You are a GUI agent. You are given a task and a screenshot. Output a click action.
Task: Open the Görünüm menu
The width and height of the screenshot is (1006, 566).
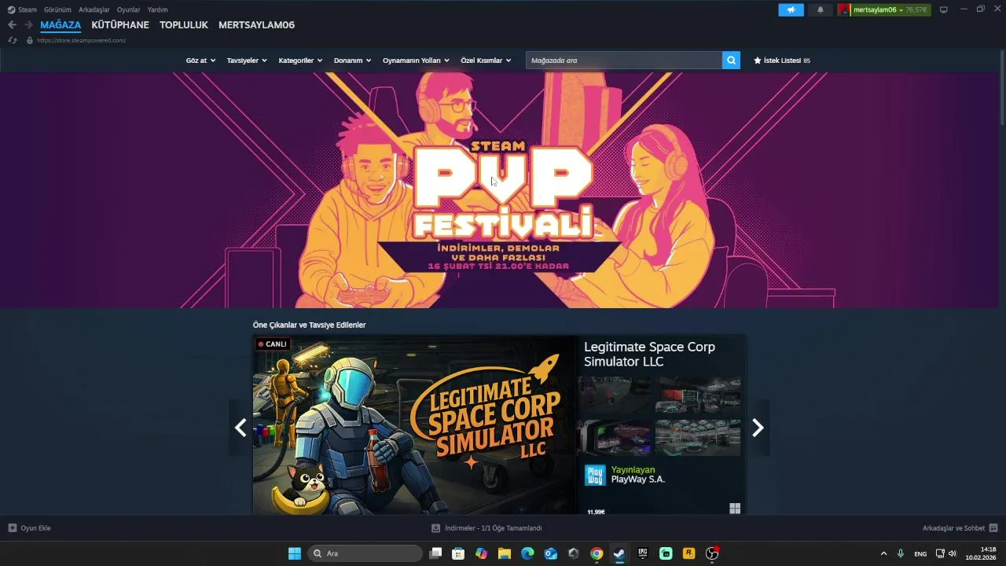pos(57,9)
